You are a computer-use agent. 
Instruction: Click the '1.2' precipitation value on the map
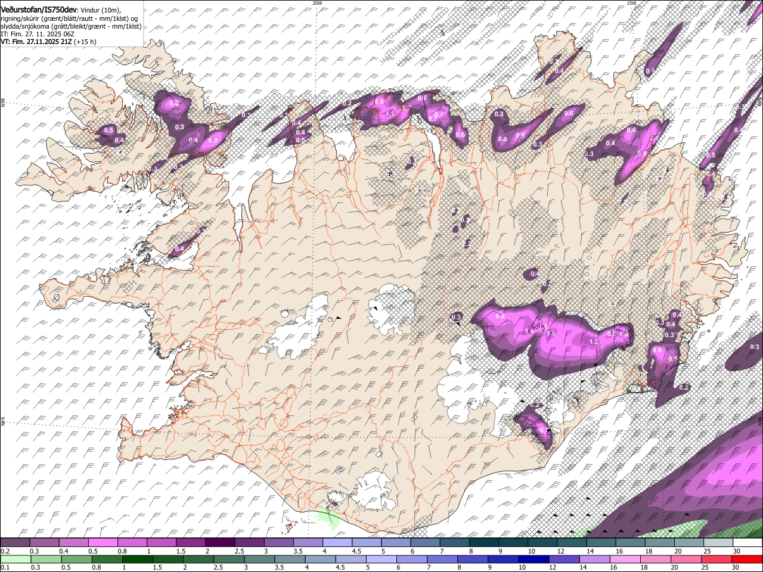593,341
